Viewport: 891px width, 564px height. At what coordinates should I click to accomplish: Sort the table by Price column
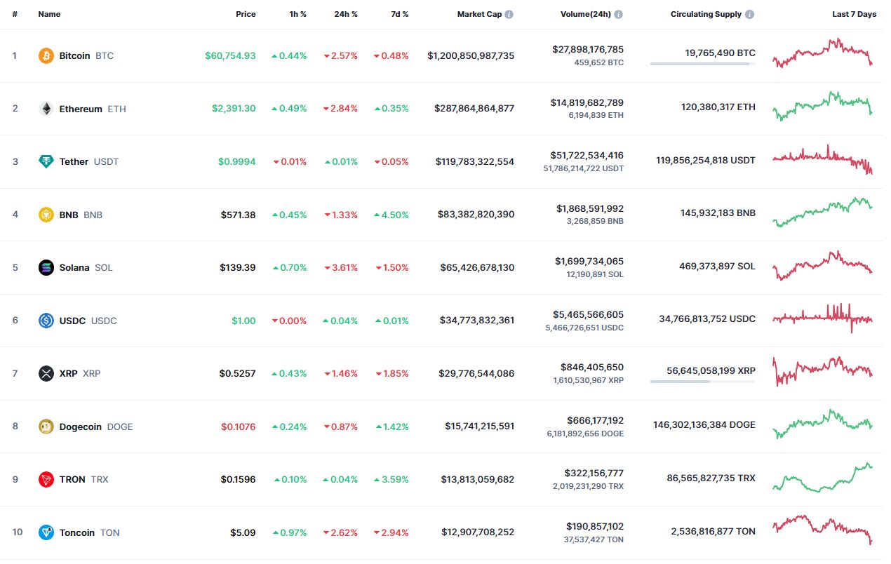click(x=246, y=14)
